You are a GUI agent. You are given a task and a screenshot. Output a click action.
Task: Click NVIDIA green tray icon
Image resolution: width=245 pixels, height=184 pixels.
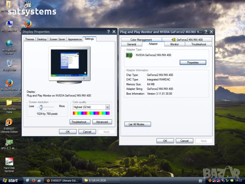(232, 181)
